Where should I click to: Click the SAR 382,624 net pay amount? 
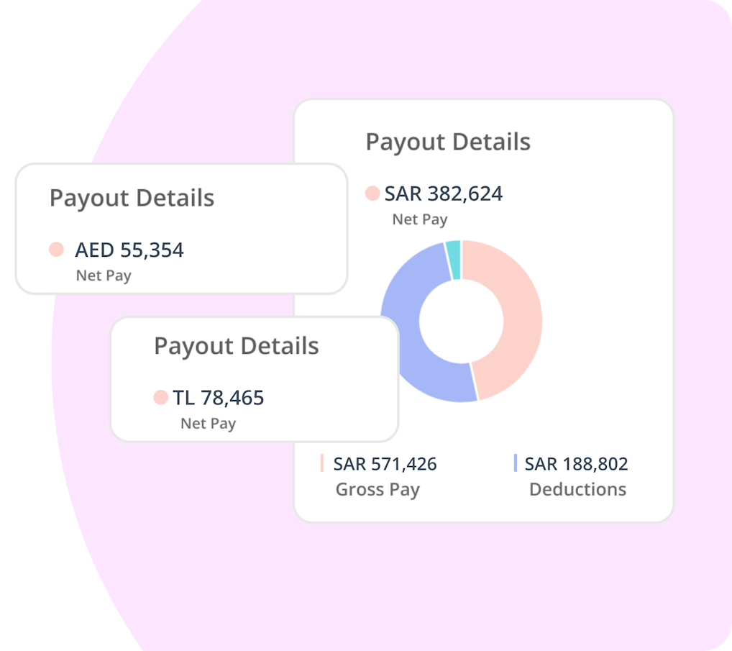pyautogui.click(x=444, y=194)
